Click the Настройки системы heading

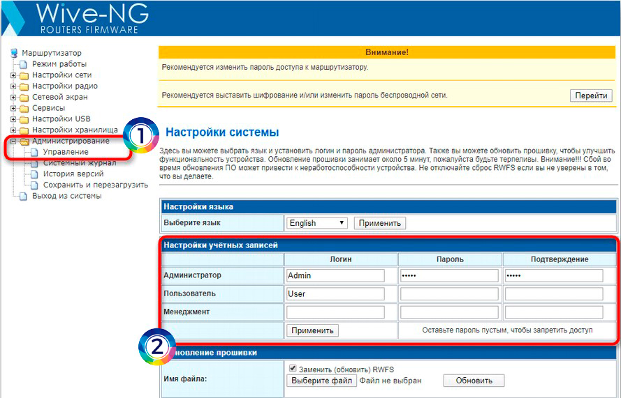coord(222,132)
